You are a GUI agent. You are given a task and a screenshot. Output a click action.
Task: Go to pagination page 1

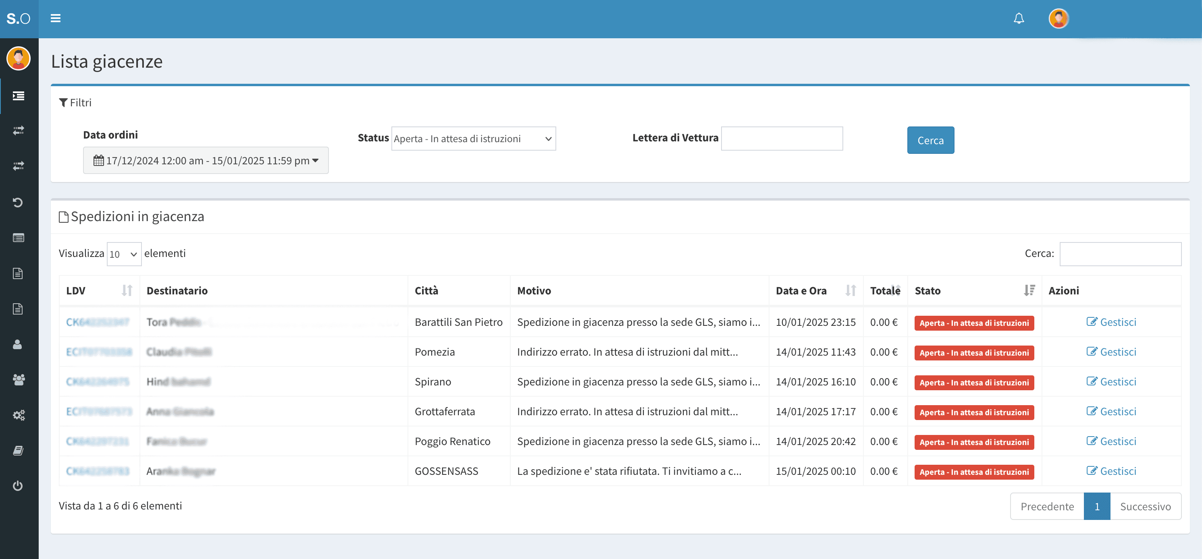[x=1096, y=506]
